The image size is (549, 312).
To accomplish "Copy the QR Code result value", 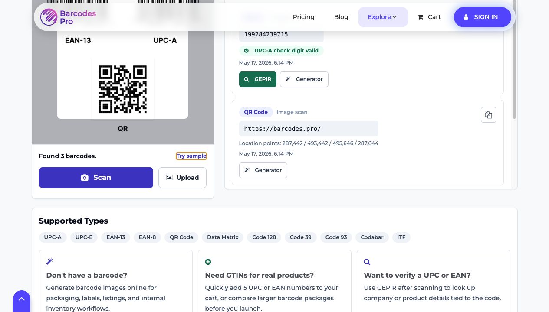I will [x=489, y=115].
